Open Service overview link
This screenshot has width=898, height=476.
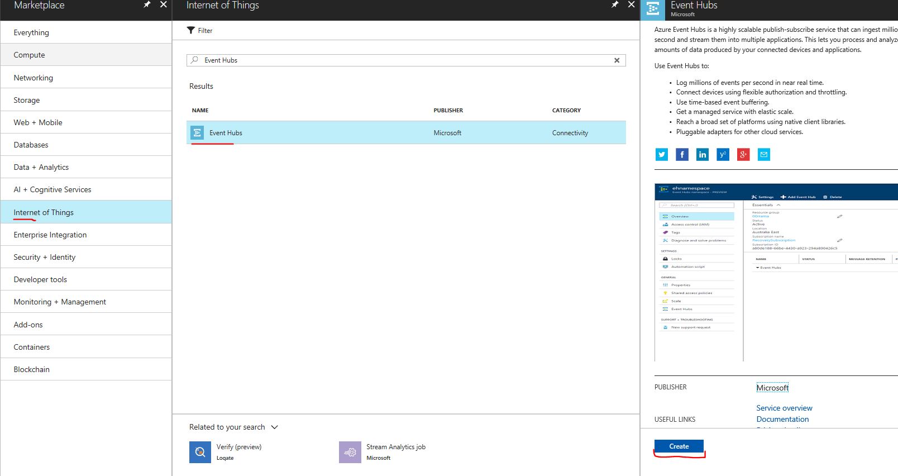[784, 408]
